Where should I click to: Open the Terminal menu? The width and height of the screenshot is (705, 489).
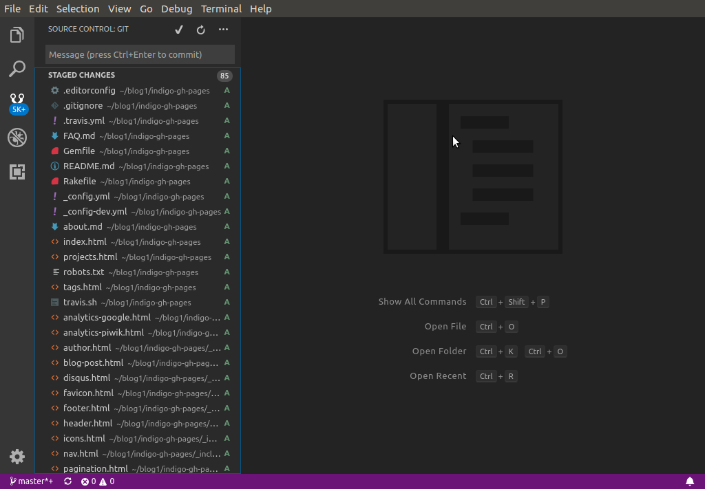pos(221,9)
